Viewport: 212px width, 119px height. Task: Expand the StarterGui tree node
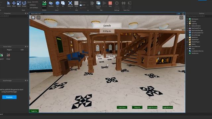click(x=187, y=37)
